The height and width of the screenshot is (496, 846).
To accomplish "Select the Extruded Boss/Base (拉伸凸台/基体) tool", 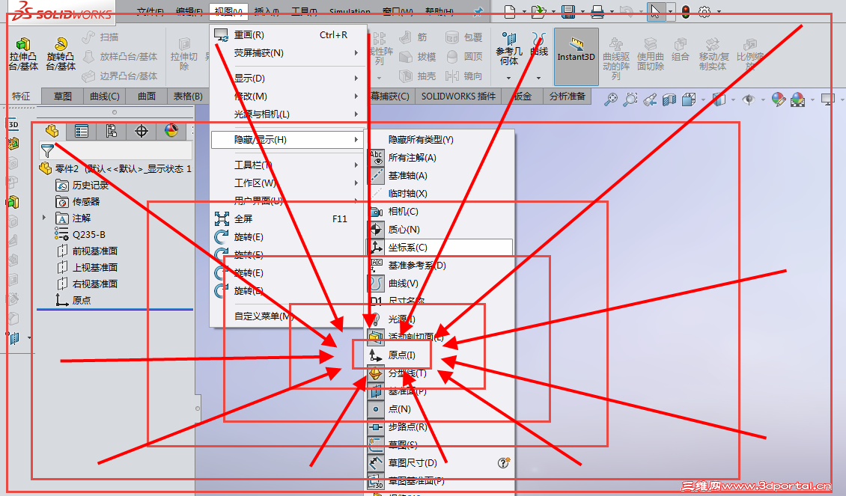I will 23,54.
